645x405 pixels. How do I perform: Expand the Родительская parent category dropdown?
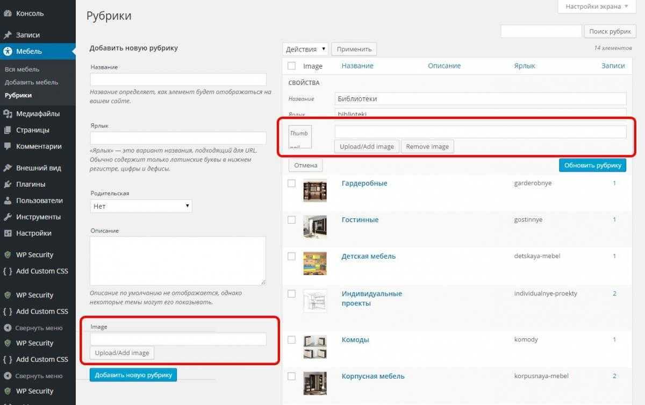click(141, 206)
